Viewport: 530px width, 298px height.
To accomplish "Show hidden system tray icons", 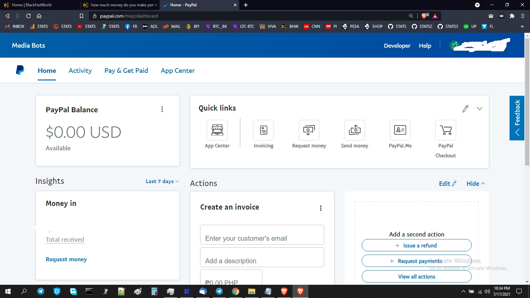I will tap(463, 291).
